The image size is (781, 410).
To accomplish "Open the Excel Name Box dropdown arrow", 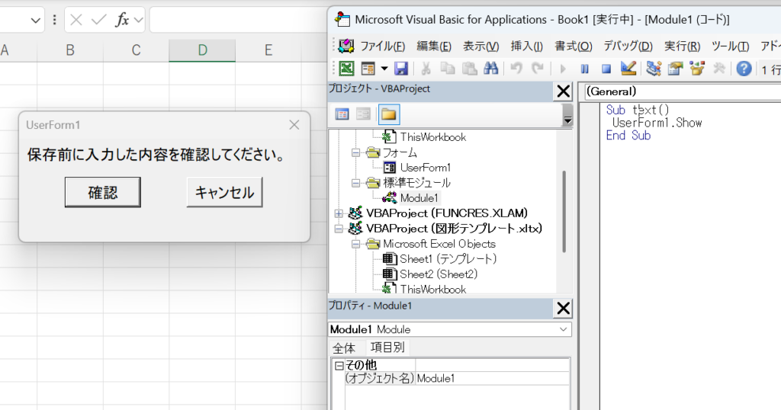I will (x=35, y=21).
